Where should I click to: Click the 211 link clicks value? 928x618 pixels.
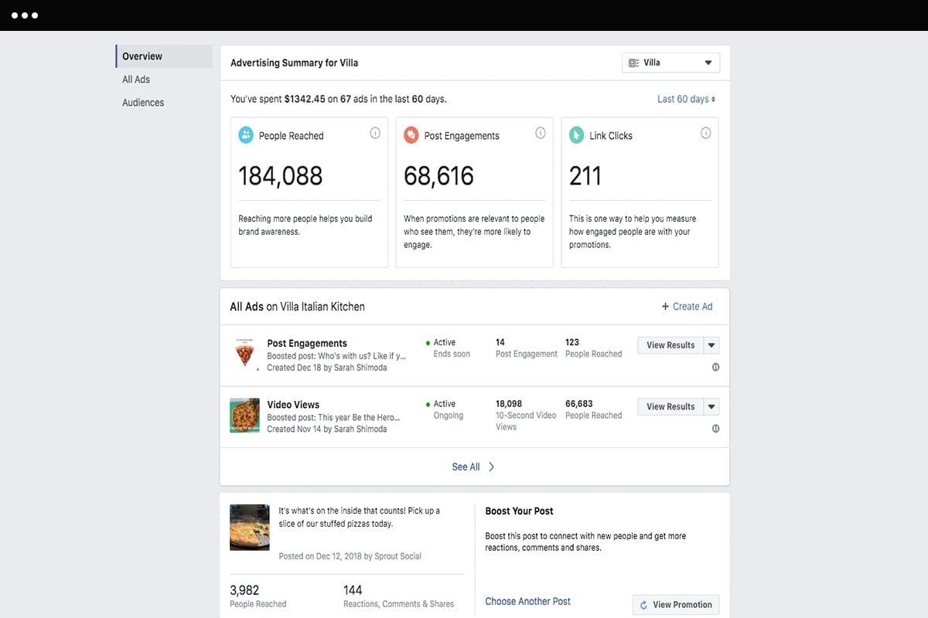(x=585, y=176)
